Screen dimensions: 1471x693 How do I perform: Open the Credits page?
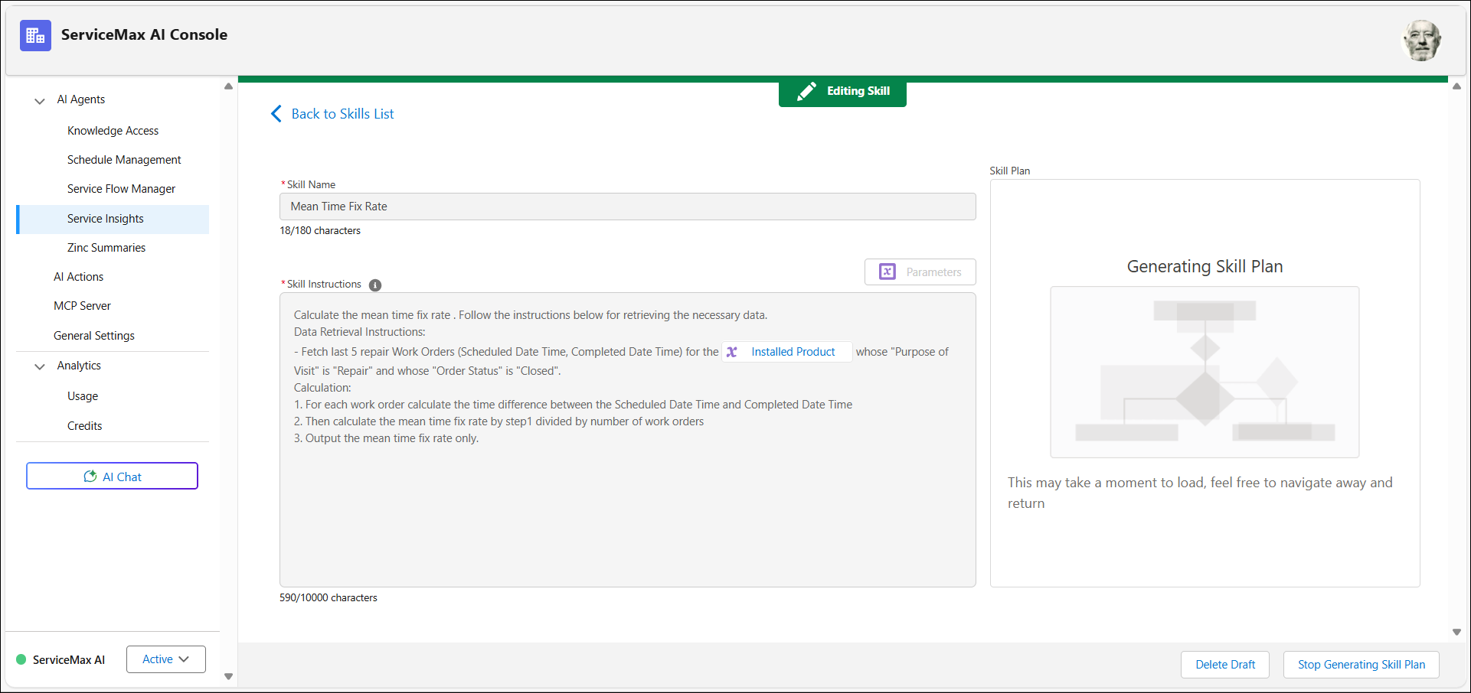coord(84,426)
